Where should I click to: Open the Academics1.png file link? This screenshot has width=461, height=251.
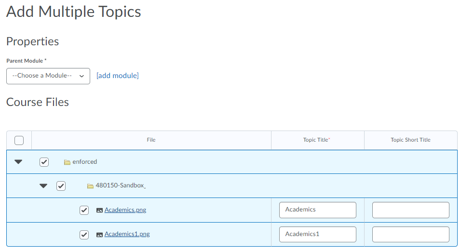[x=127, y=234]
